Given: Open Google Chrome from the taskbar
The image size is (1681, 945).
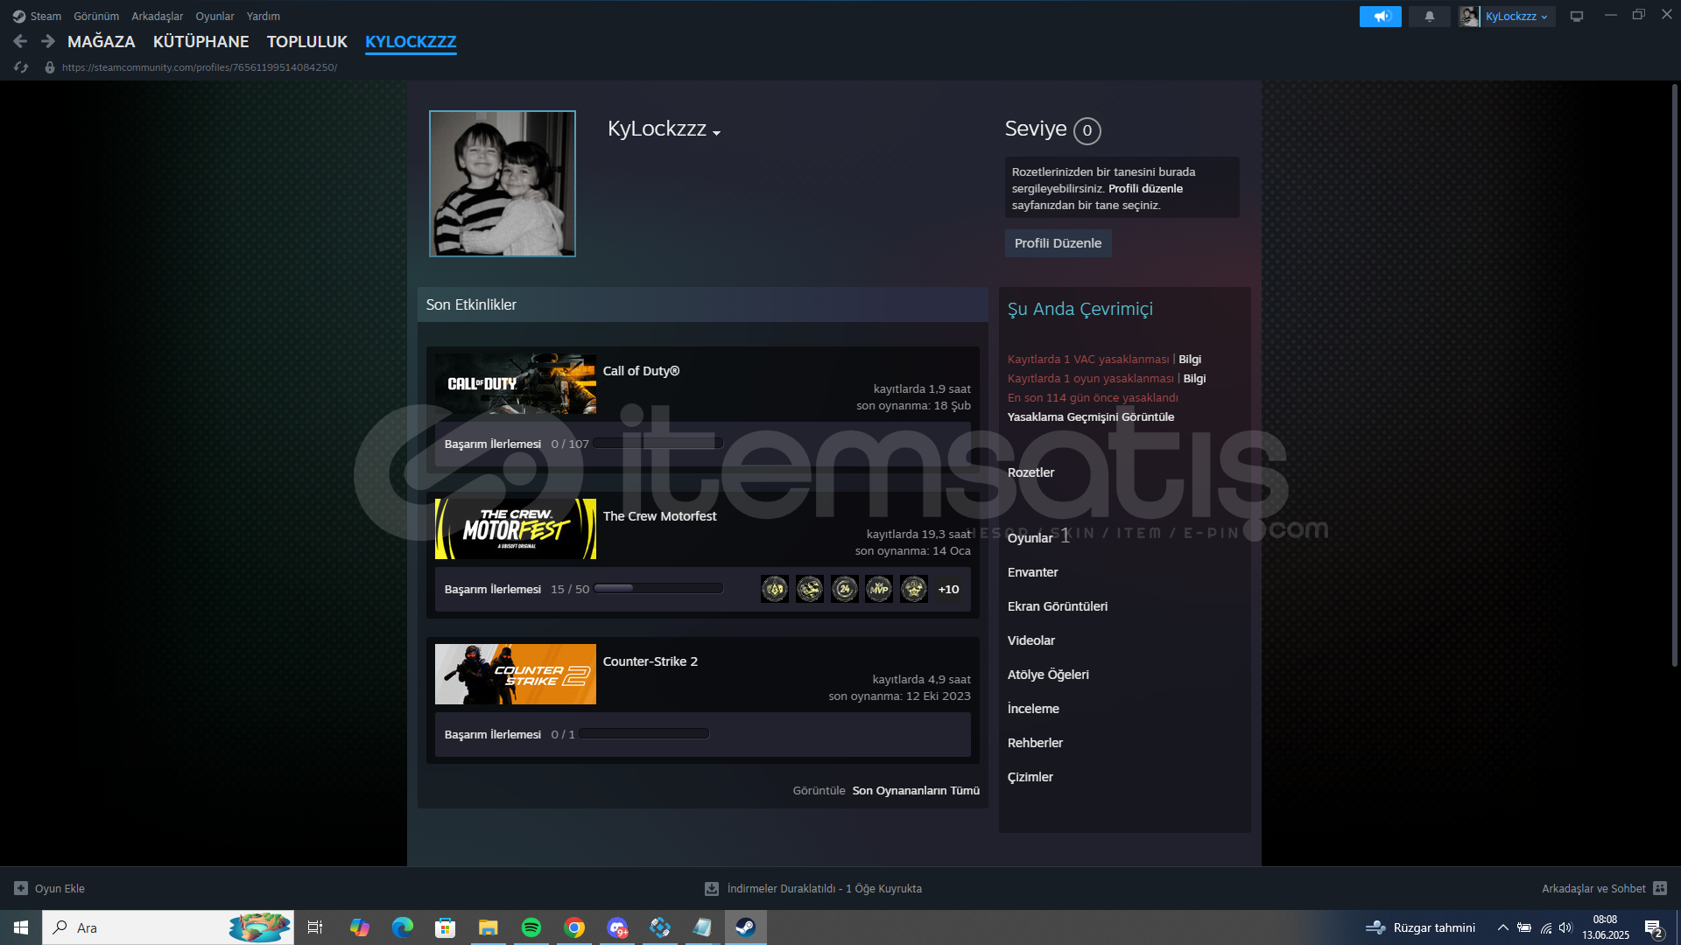Looking at the screenshot, I should point(574,927).
